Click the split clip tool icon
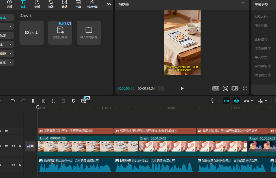This screenshot has width=276, height=178. [x=33, y=101]
